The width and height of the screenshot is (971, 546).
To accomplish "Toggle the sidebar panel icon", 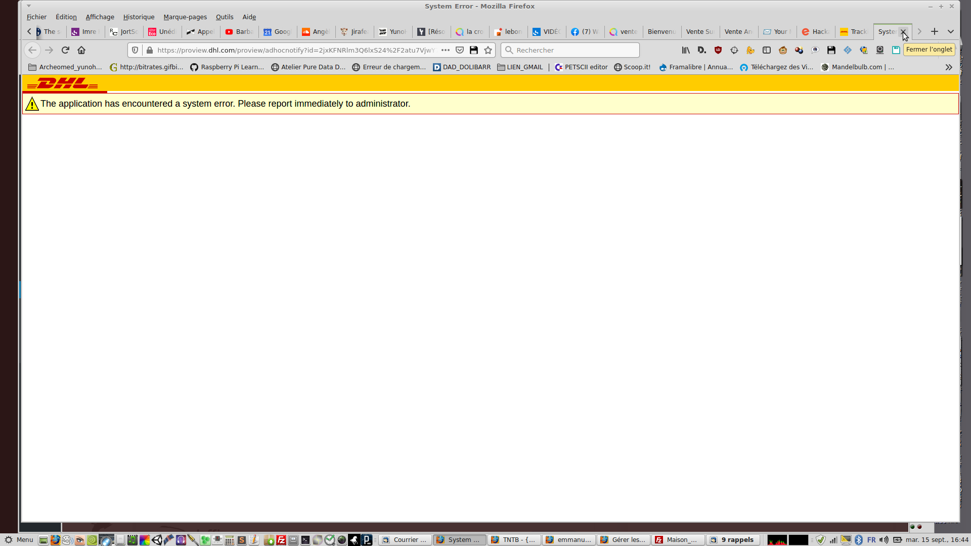I will (767, 50).
